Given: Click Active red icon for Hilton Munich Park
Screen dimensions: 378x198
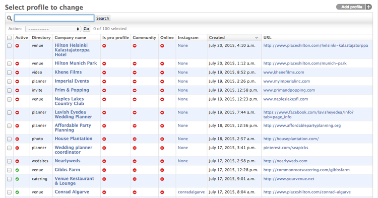Looking at the screenshot, I should pyautogui.click(x=17, y=63).
